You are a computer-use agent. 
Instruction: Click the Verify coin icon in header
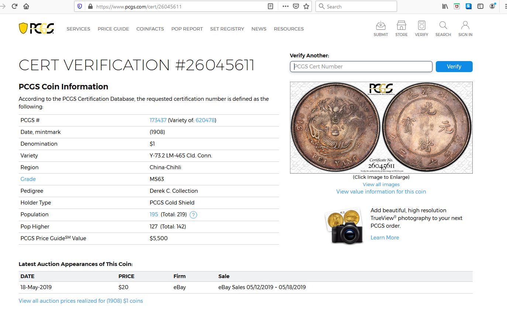(x=421, y=26)
